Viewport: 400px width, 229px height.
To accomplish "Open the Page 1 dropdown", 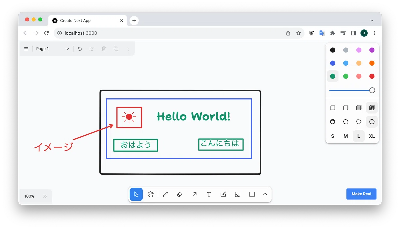I will pyautogui.click(x=53, y=49).
